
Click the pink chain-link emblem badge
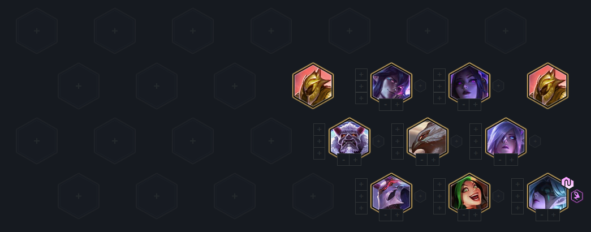[567, 183]
